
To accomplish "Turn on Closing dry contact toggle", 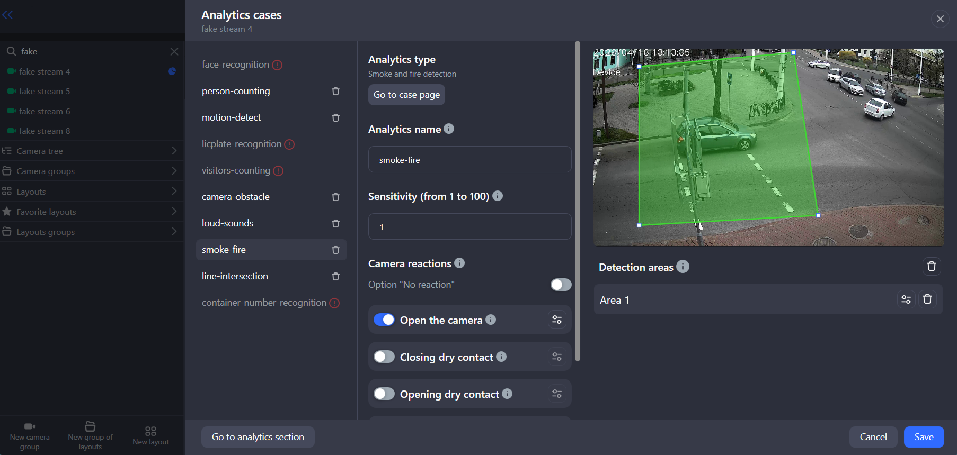I will click(384, 357).
